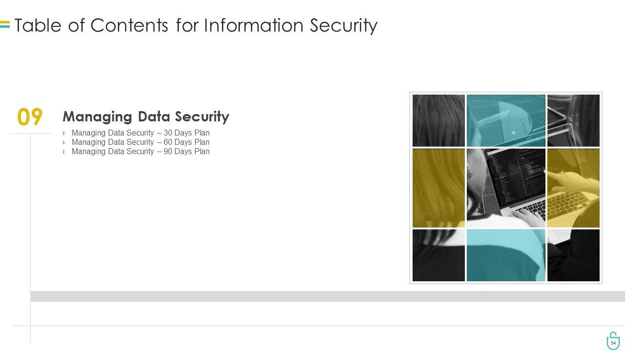The height and width of the screenshot is (351, 625).
Task: Click the top-left grayscale image tile
Action: [x=438, y=120]
